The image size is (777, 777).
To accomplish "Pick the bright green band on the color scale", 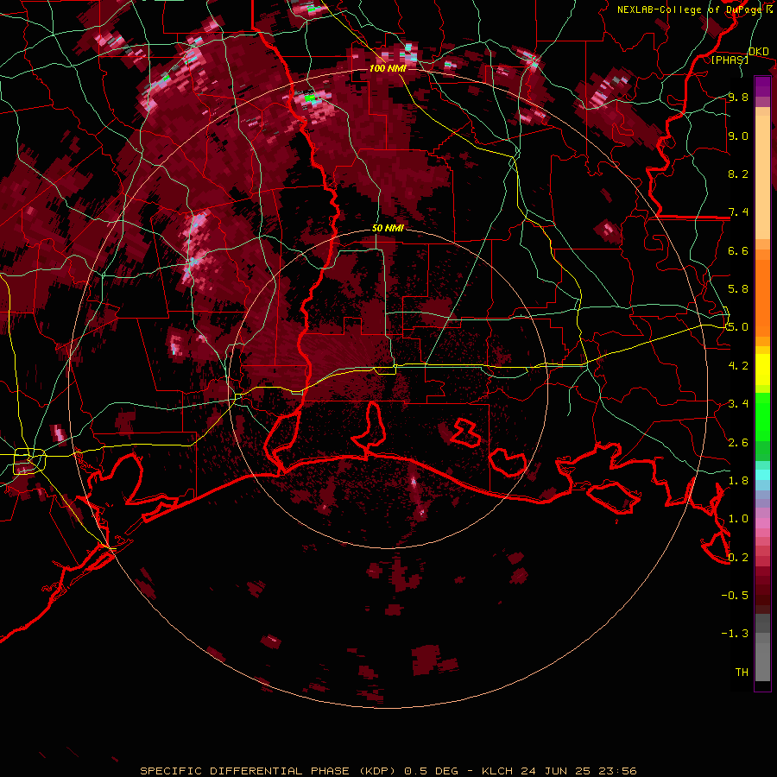I will point(762,417).
